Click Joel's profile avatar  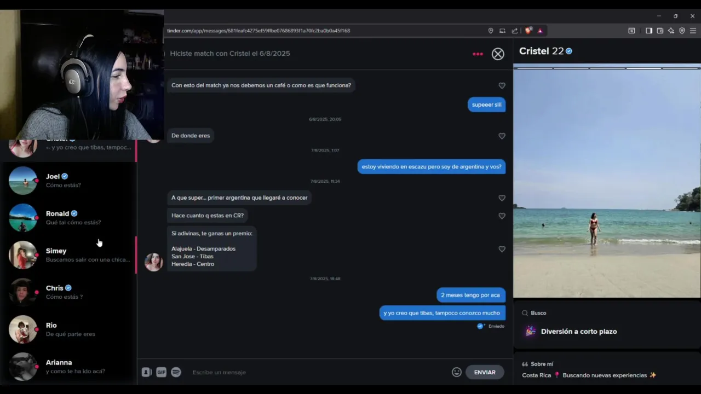(23, 181)
